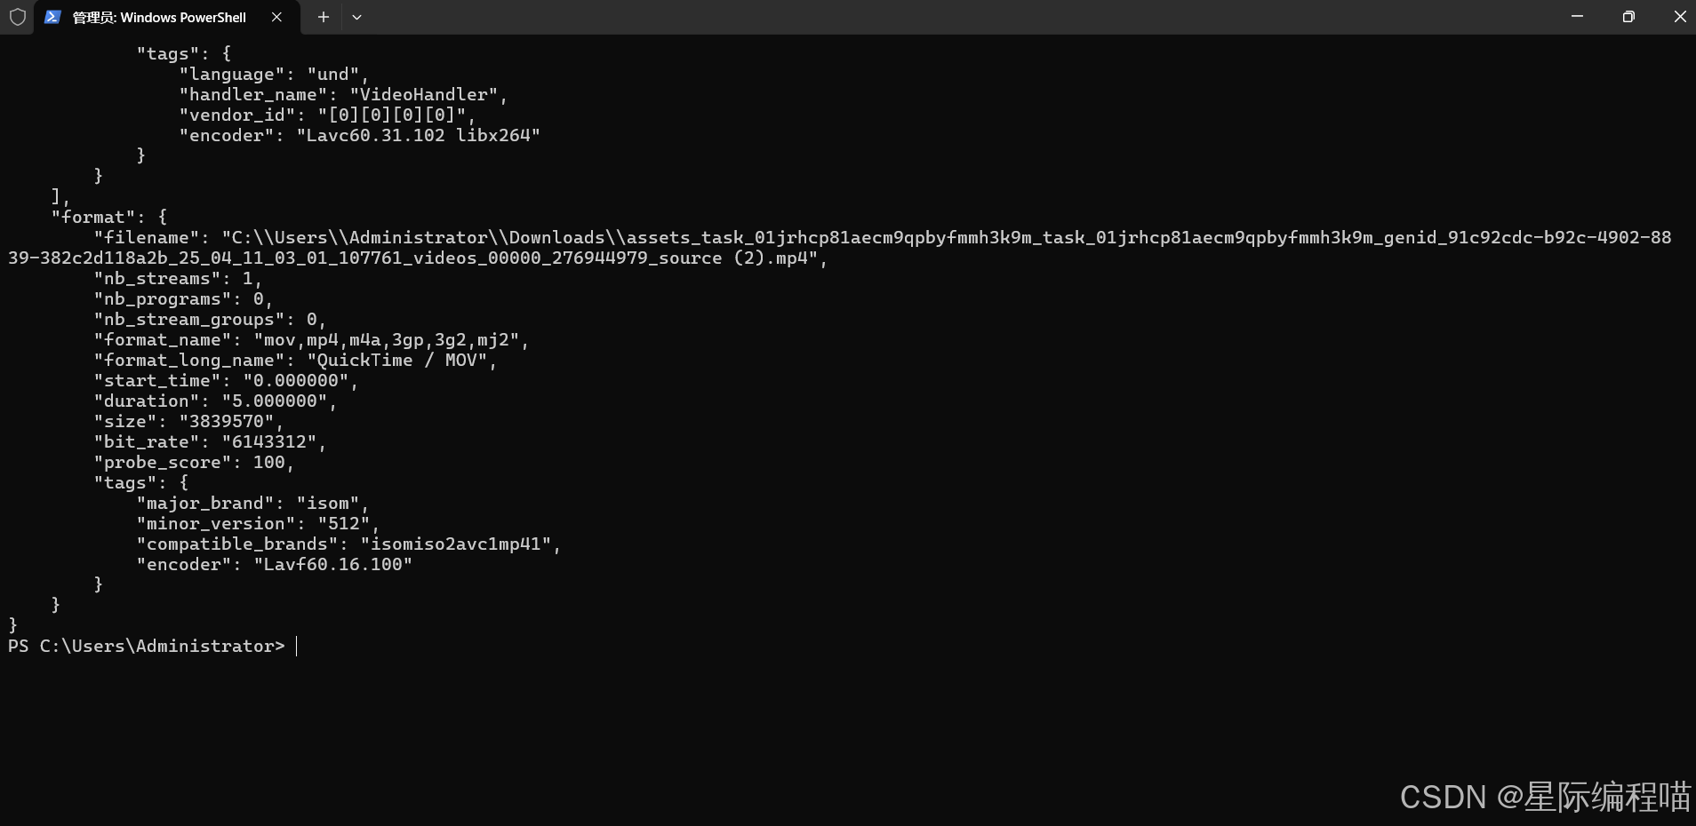Viewport: 1696px width, 826px height.
Task: Click the encoder text Lavc60.31.102 libx264
Action: (420, 135)
